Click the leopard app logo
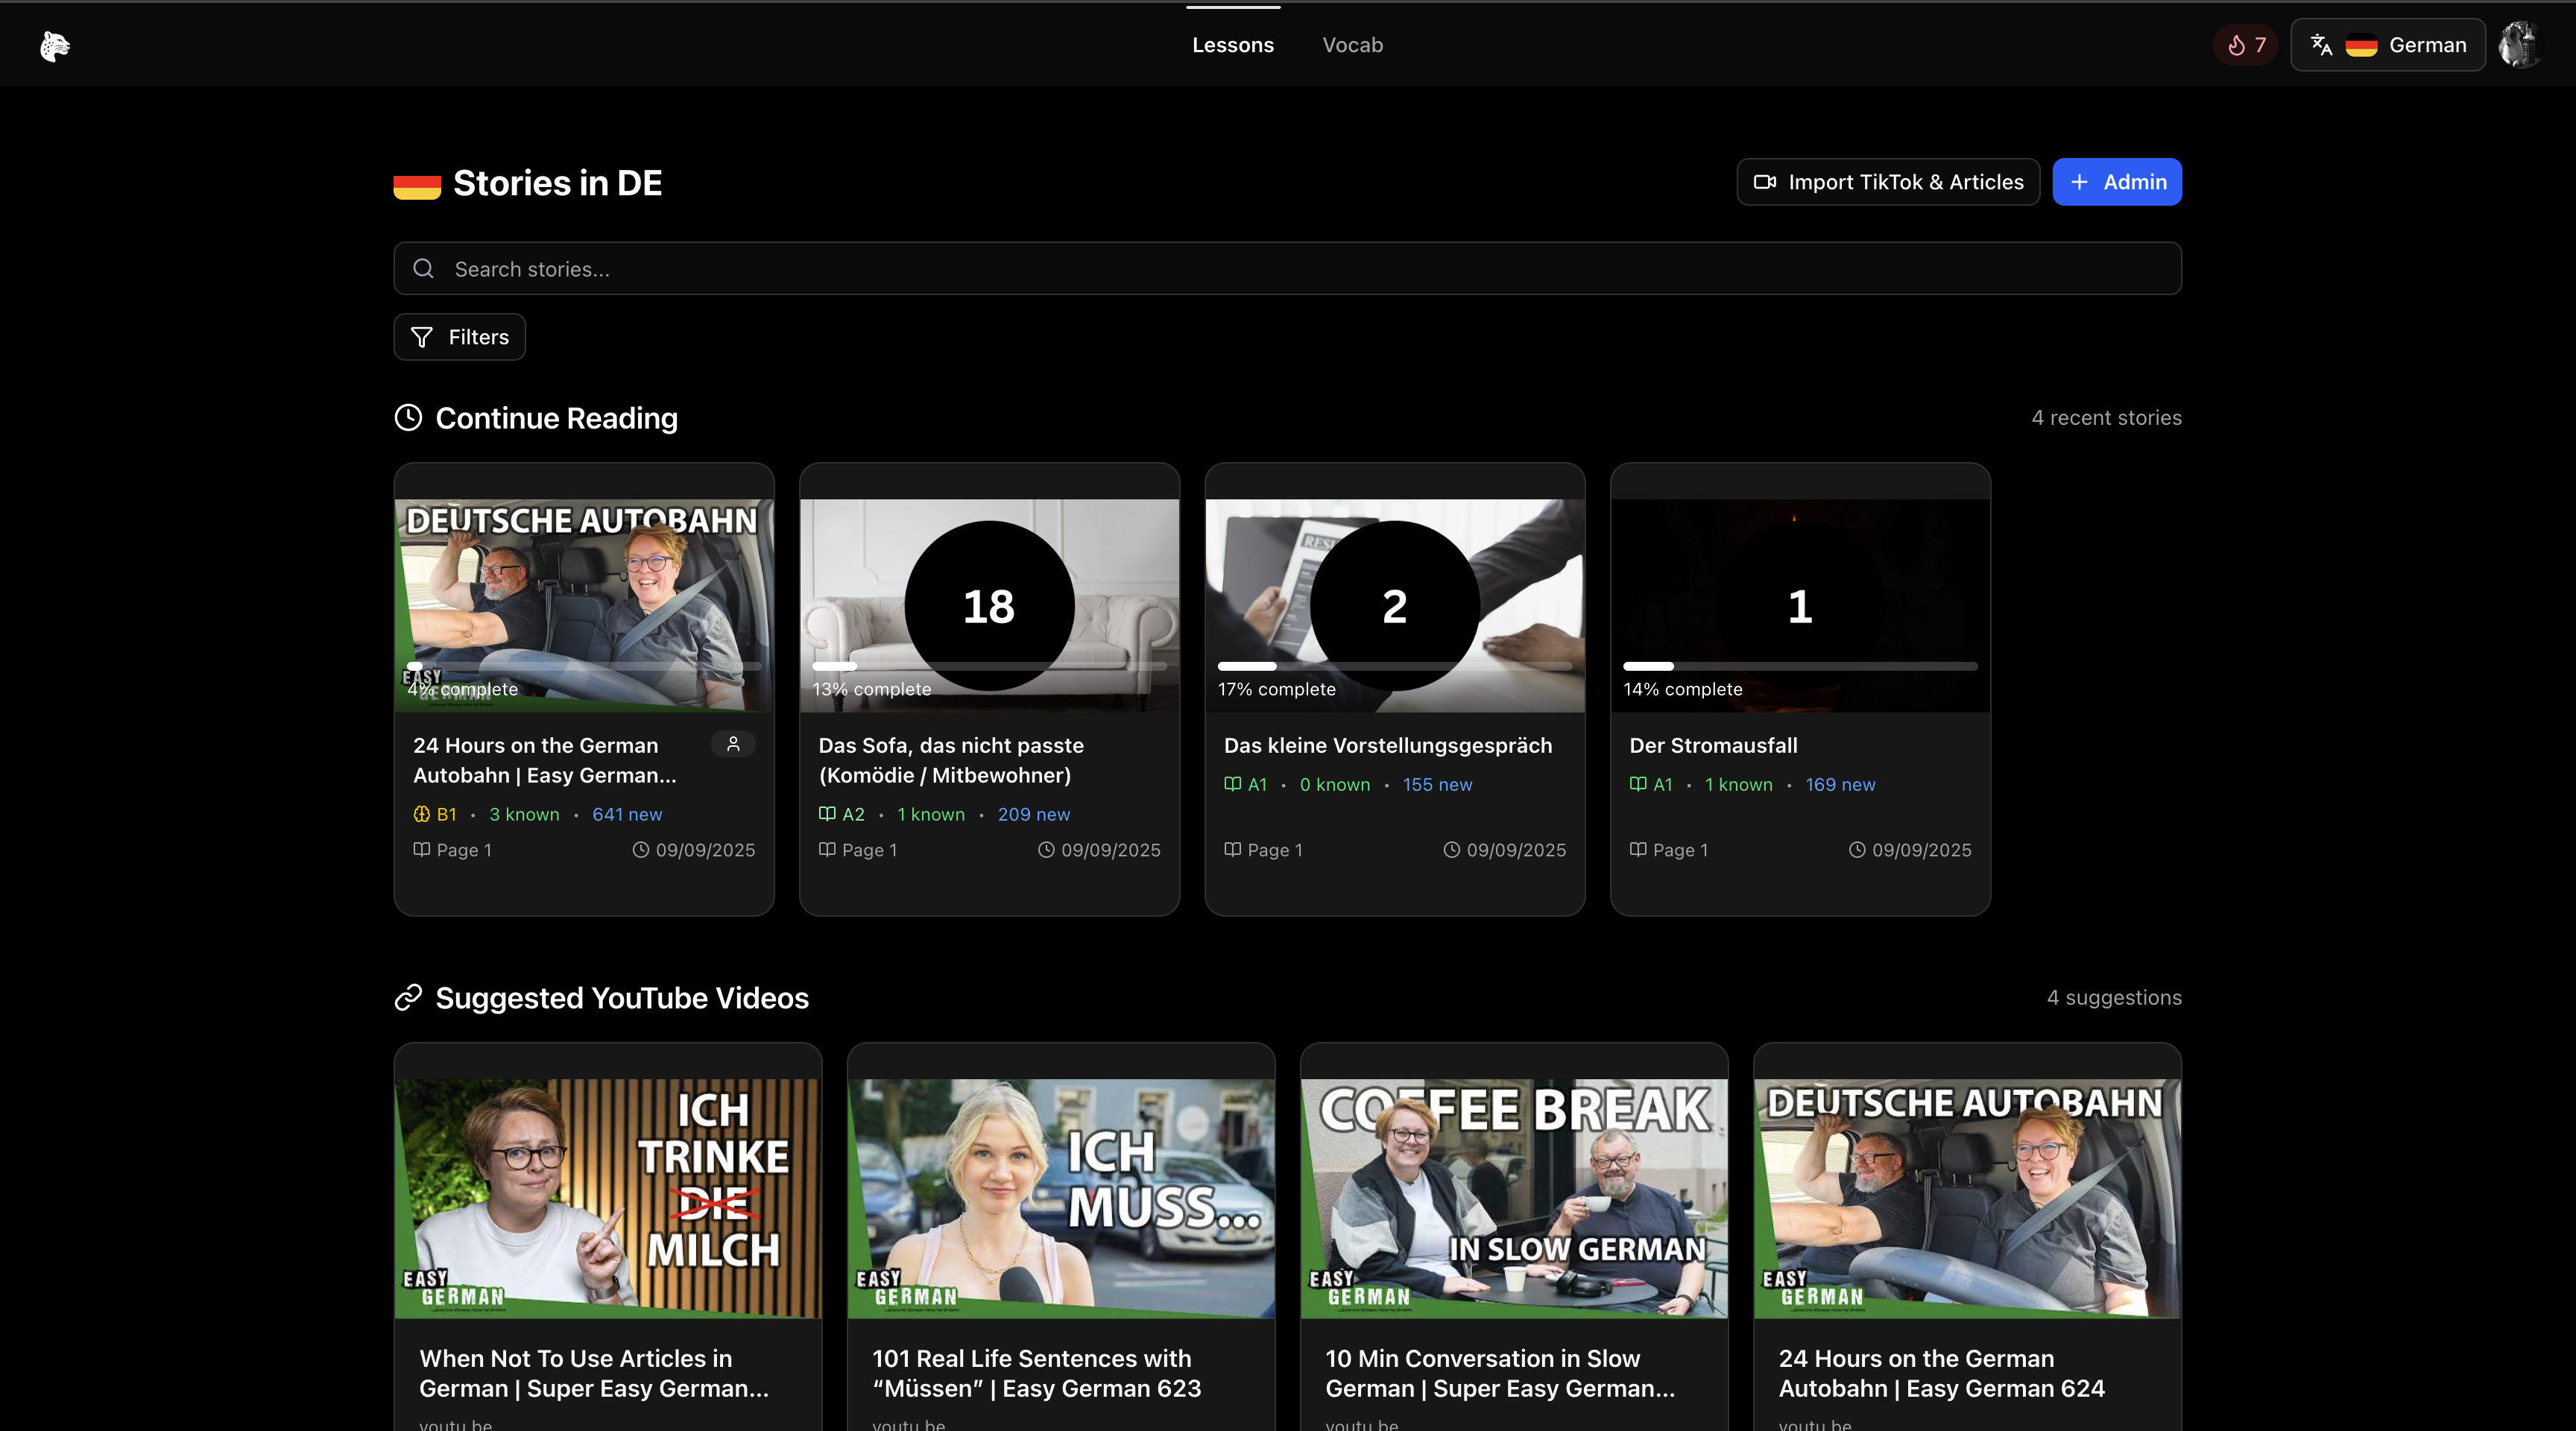 (54, 46)
